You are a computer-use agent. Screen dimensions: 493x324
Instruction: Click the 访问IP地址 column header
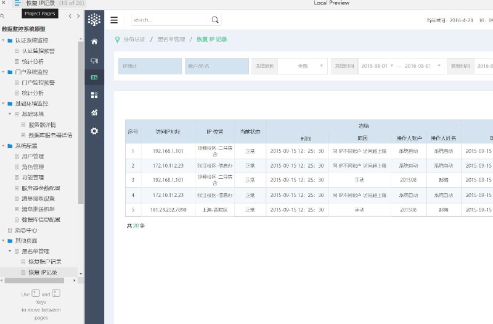pyautogui.click(x=168, y=132)
